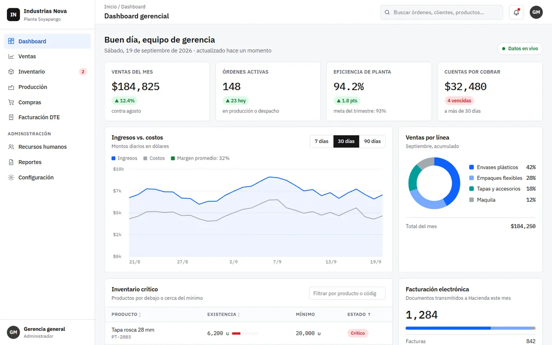
Task: Click the Margen promedio 32% legend item
Action: (200, 158)
